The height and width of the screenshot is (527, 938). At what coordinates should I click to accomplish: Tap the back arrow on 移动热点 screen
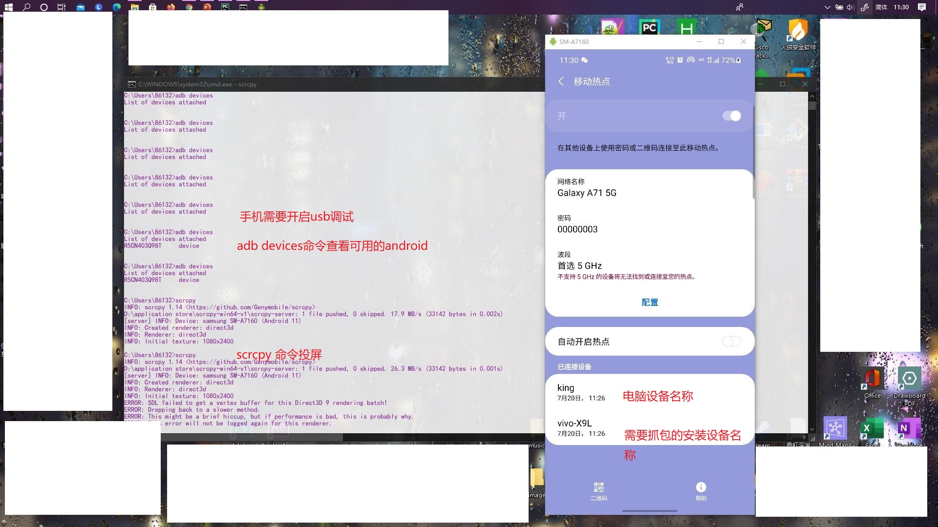(561, 82)
